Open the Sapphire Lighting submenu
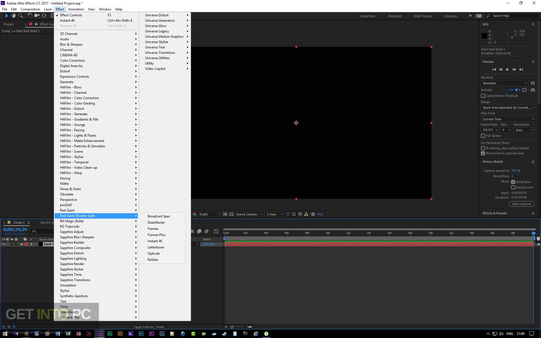 coord(96,259)
